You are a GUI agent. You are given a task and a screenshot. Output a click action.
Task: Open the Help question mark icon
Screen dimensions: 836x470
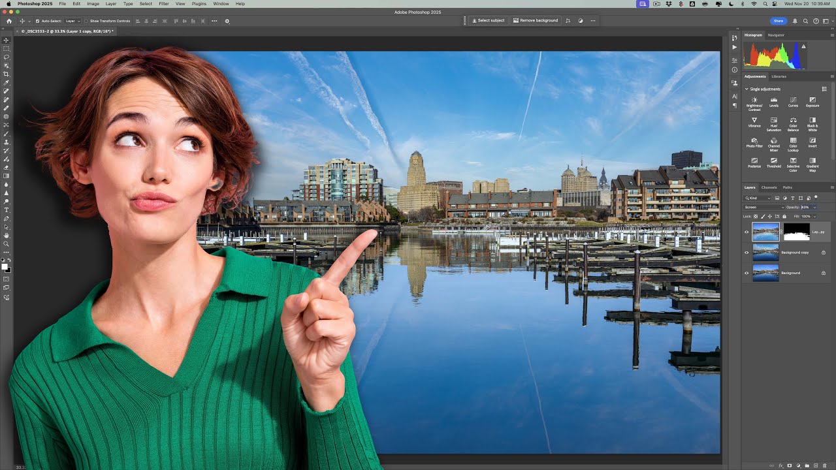click(816, 21)
